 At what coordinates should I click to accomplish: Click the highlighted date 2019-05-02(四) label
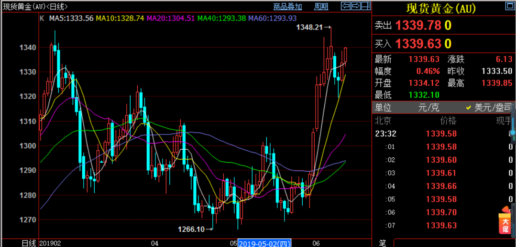pyautogui.click(x=264, y=243)
